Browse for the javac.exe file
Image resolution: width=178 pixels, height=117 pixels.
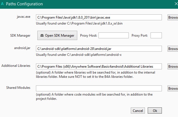(x=173, y=17)
